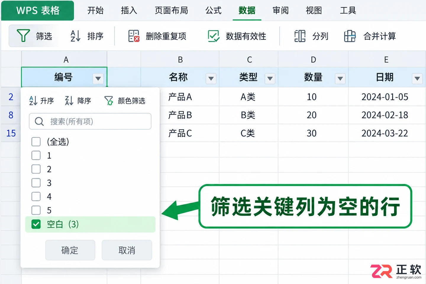Click the date cell 2024-03-22

[x=387, y=133]
